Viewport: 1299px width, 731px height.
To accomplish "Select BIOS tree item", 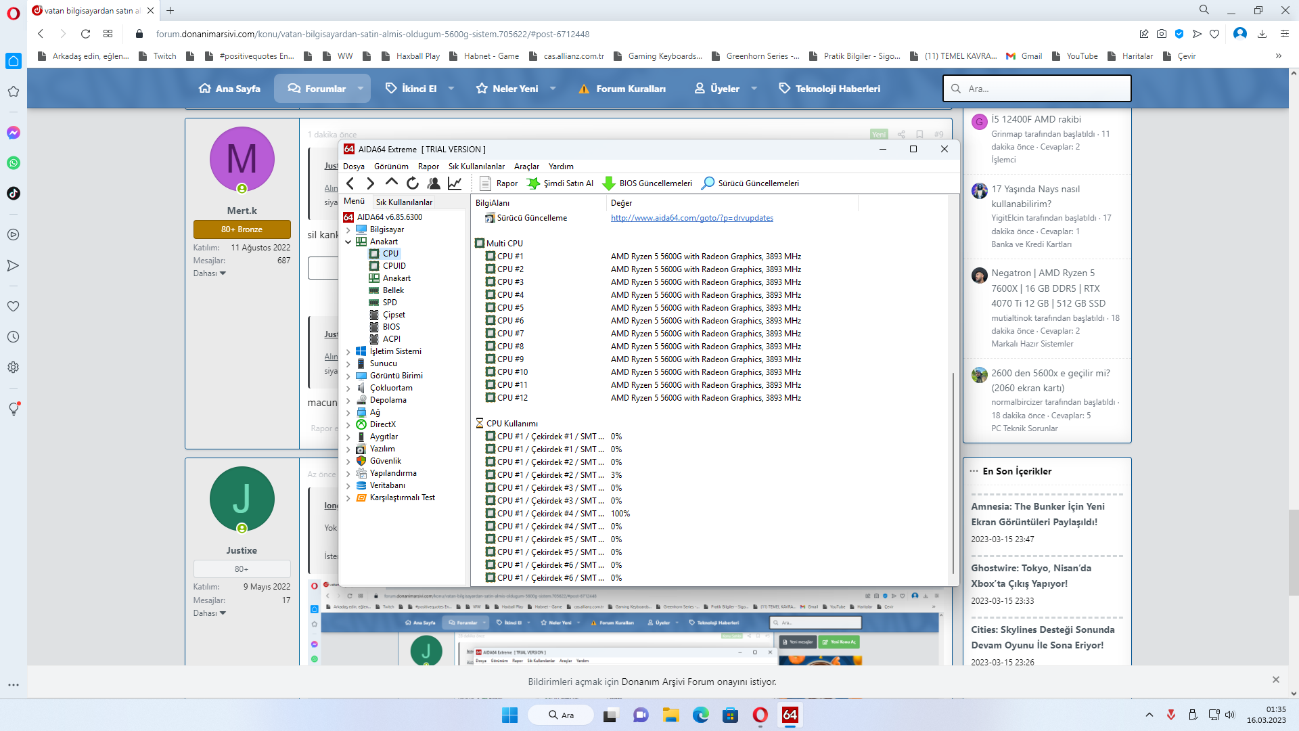I will (x=391, y=327).
